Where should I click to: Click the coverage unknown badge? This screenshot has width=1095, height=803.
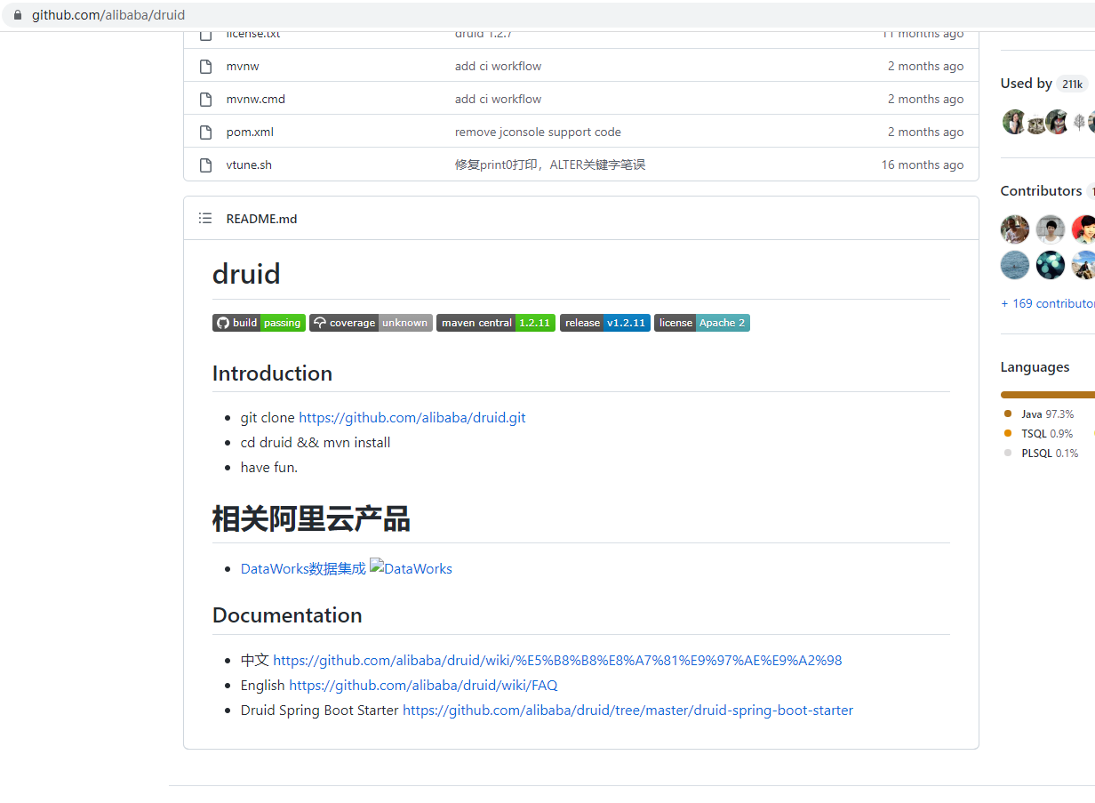click(371, 323)
